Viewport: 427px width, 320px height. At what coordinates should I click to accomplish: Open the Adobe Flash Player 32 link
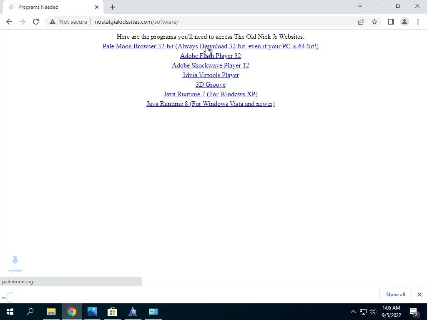tap(211, 56)
